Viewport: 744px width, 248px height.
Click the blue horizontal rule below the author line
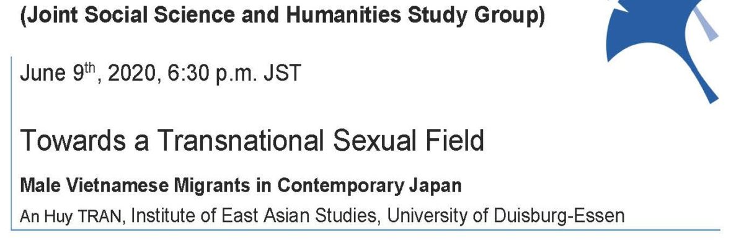[366, 231]
